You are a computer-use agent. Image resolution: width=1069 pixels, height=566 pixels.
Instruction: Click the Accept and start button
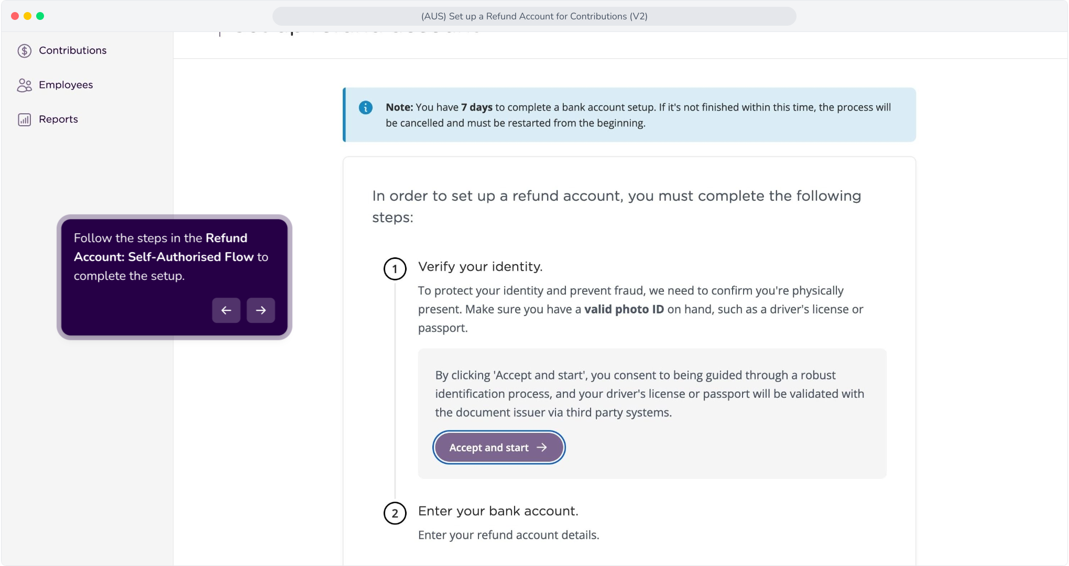pyautogui.click(x=498, y=447)
